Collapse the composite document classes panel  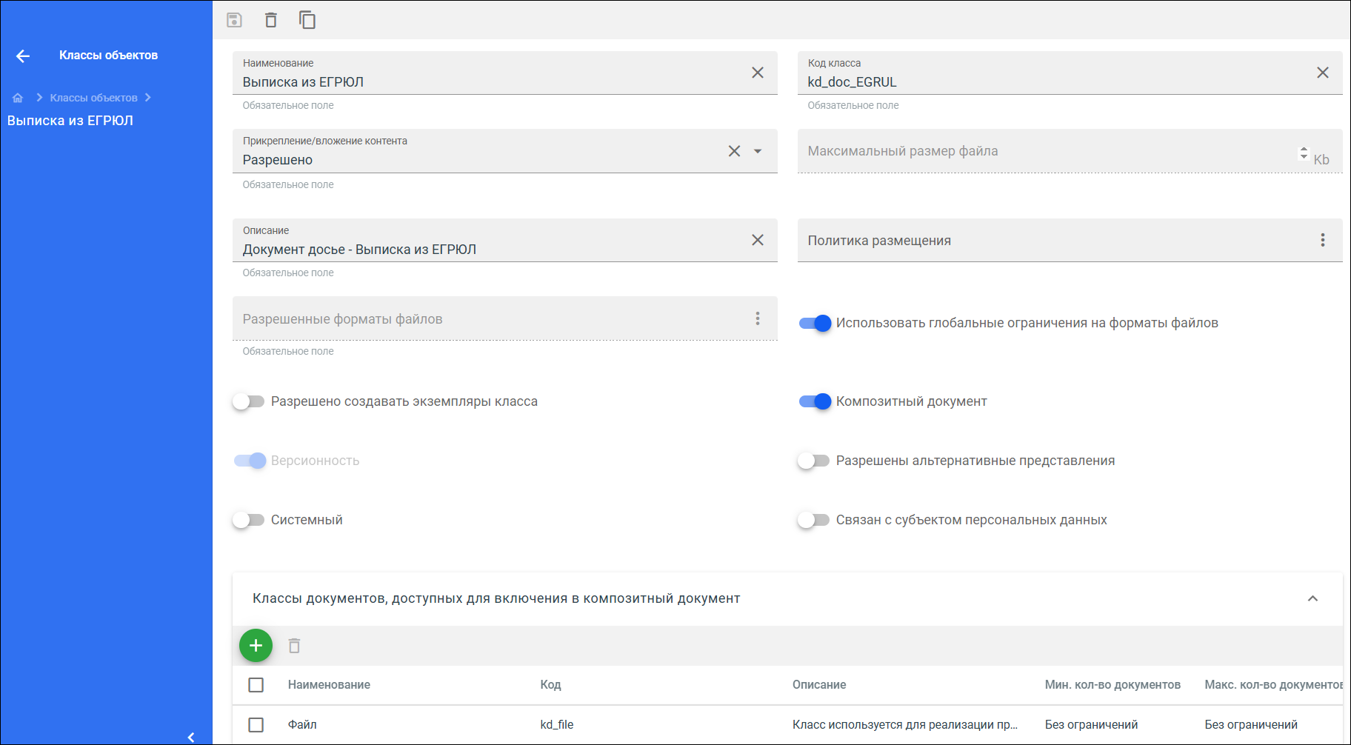pos(1312,598)
